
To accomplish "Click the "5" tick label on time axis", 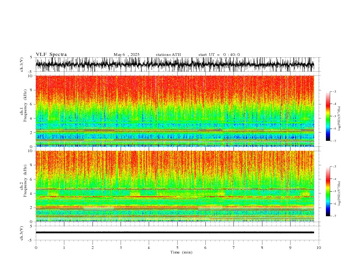I will click(x=177, y=248).
